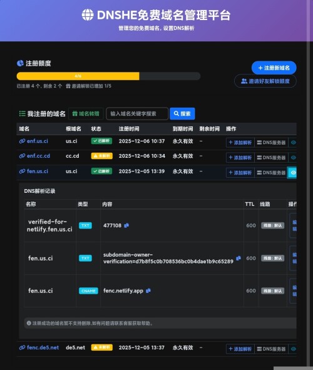Screen dimensions: 313x370
Task: Click the info icon in the deletion notice
Action: click(x=29, y=323)
